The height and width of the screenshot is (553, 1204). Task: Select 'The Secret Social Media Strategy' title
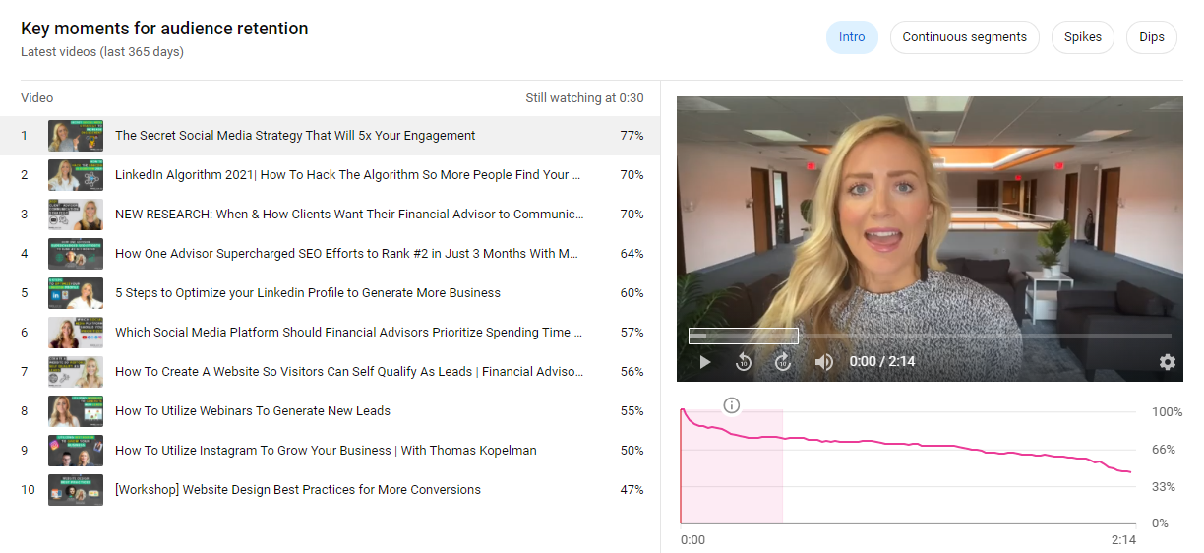pos(295,136)
